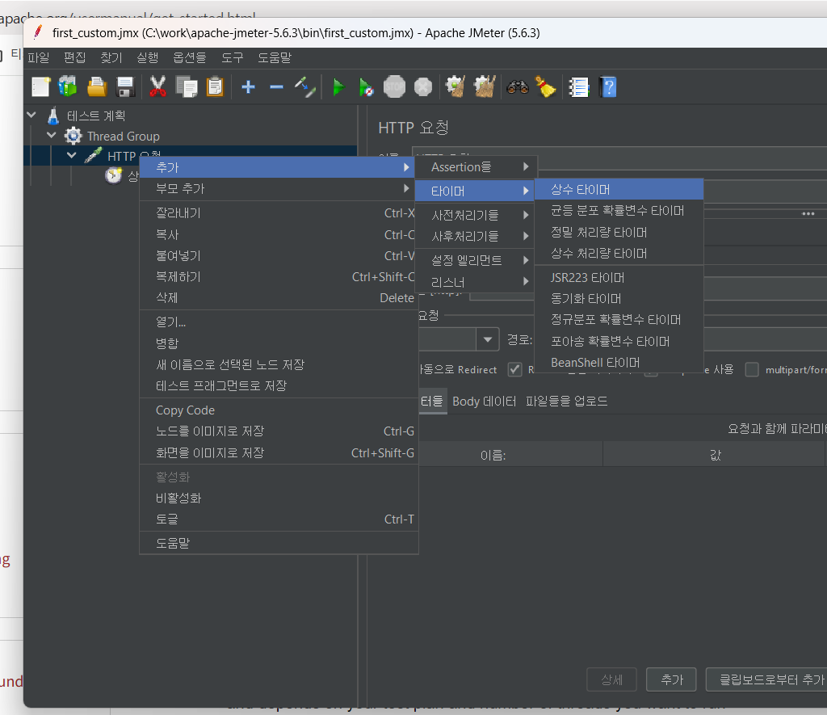Click the 값 parameters column header
Viewport: 827px width, 715px height.
(715, 455)
